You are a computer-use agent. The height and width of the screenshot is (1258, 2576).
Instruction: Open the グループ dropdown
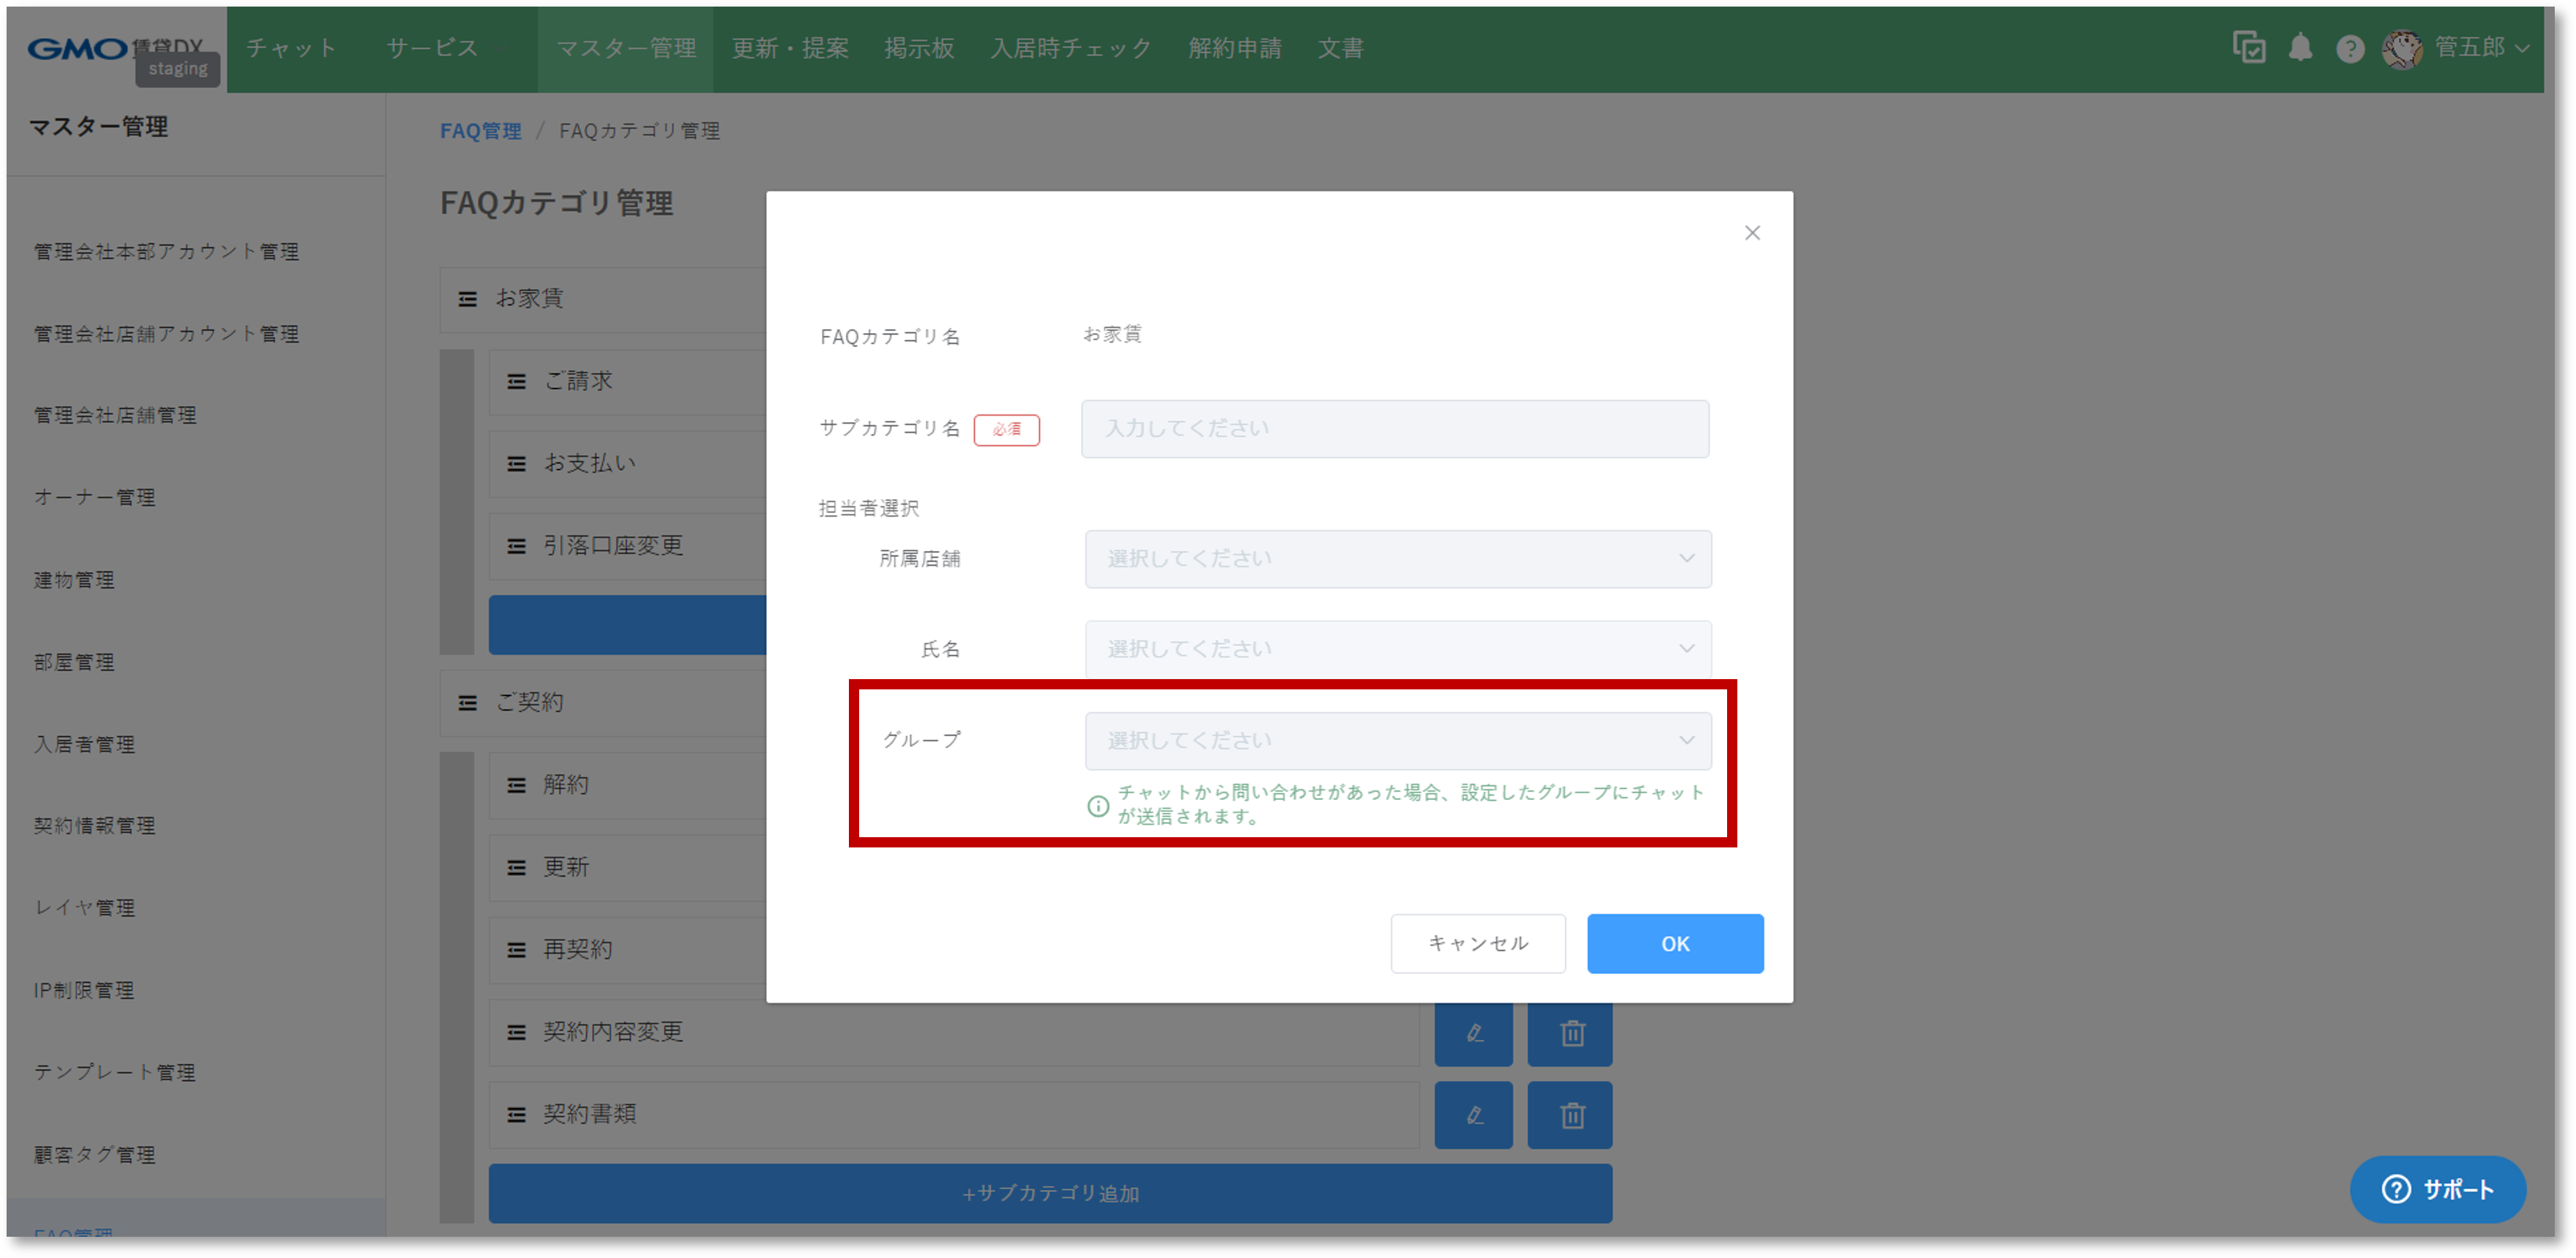1396,740
